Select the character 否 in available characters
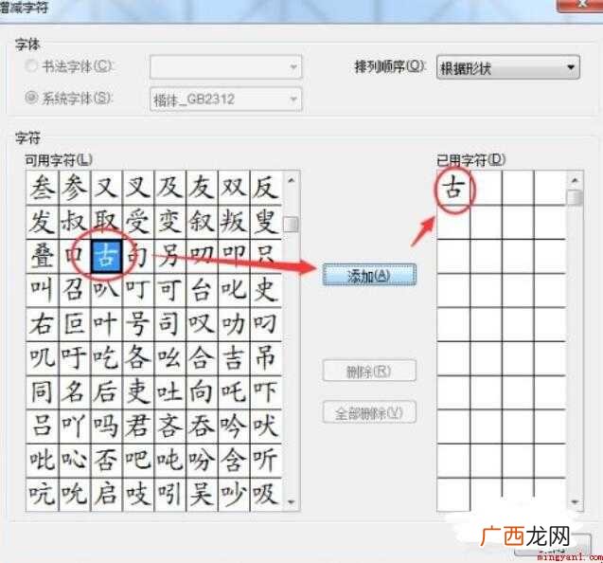This screenshot has width=603, height=563. click(107, 461)
